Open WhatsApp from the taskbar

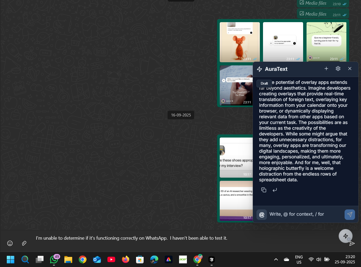(54, 259)
